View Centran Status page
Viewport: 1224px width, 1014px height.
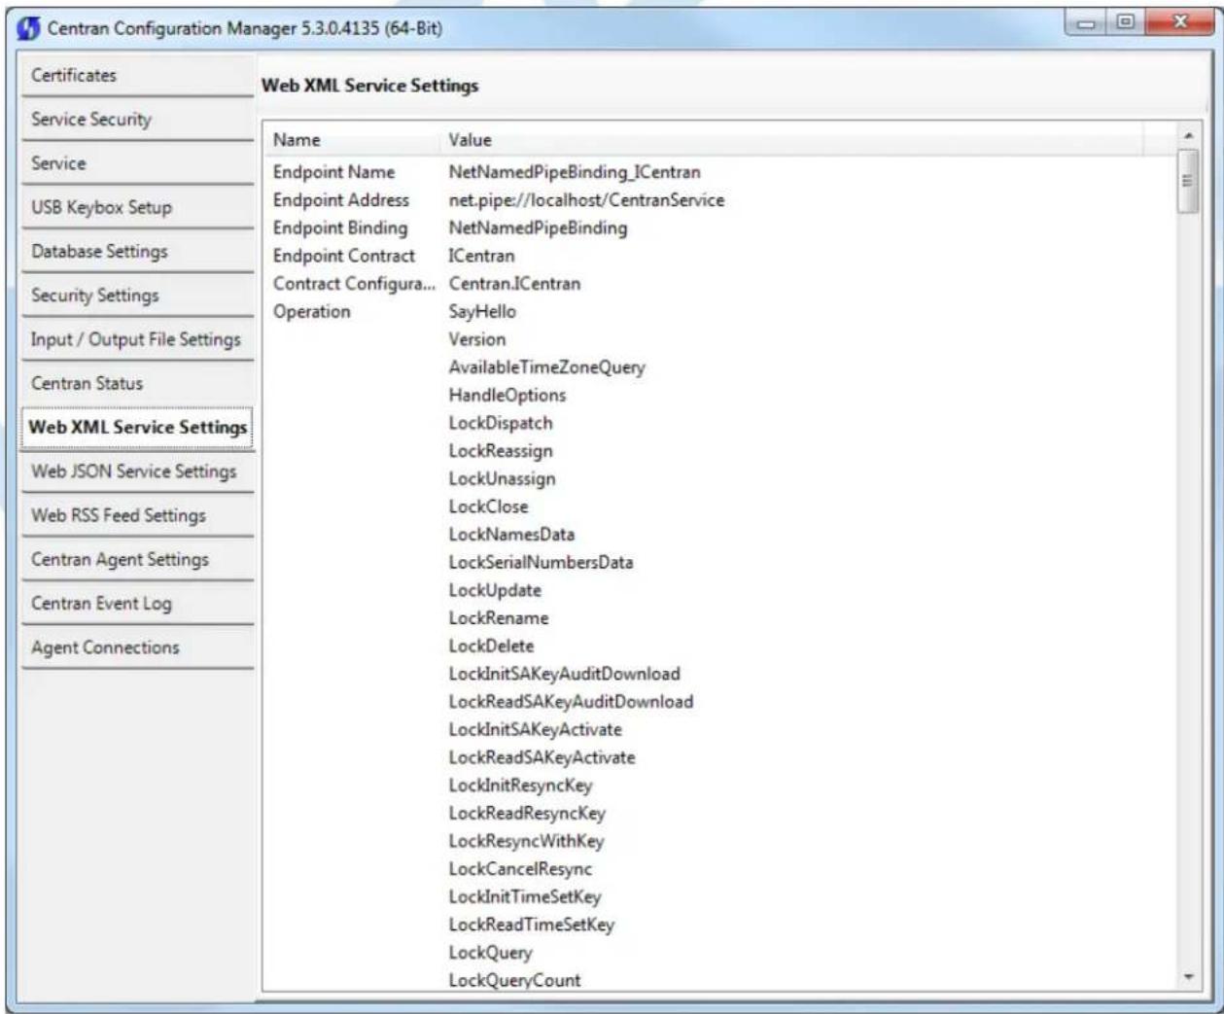(x=136, y=383)
